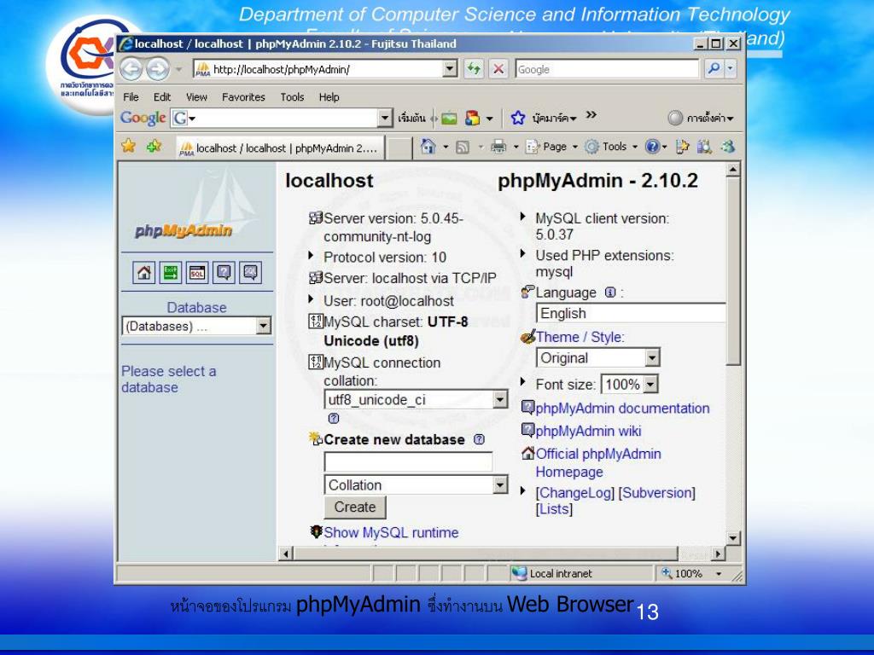The image size is (874, 655).
Task: Click the info icon next to Language
Action: [x=610, y=293]
